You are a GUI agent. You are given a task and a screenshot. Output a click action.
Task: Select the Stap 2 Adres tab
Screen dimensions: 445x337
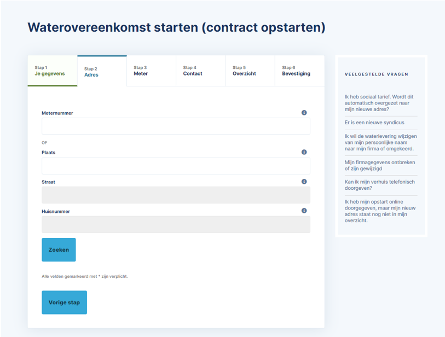tap(102, 71)
